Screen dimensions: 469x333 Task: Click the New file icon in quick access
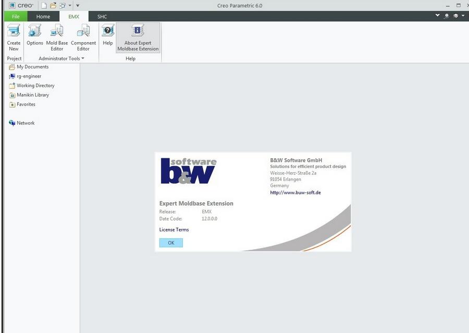pyautogui.click(x=44, y=5)
